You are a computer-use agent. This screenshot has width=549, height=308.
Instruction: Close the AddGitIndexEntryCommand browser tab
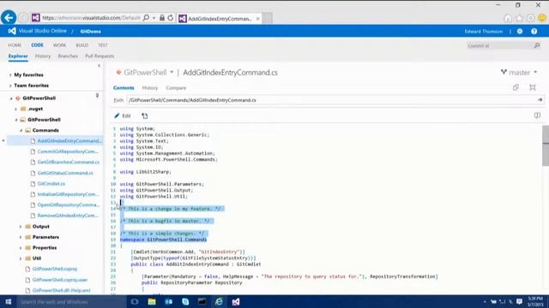(258, 19)
